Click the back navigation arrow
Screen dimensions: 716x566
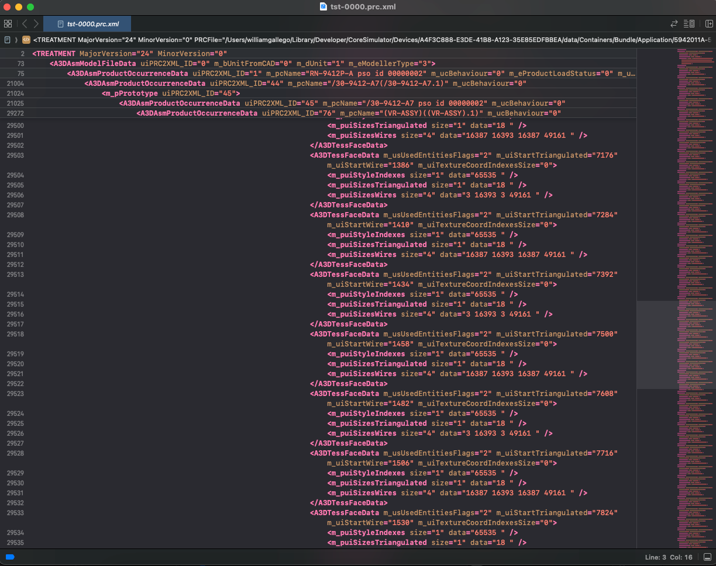pos(24,24)
